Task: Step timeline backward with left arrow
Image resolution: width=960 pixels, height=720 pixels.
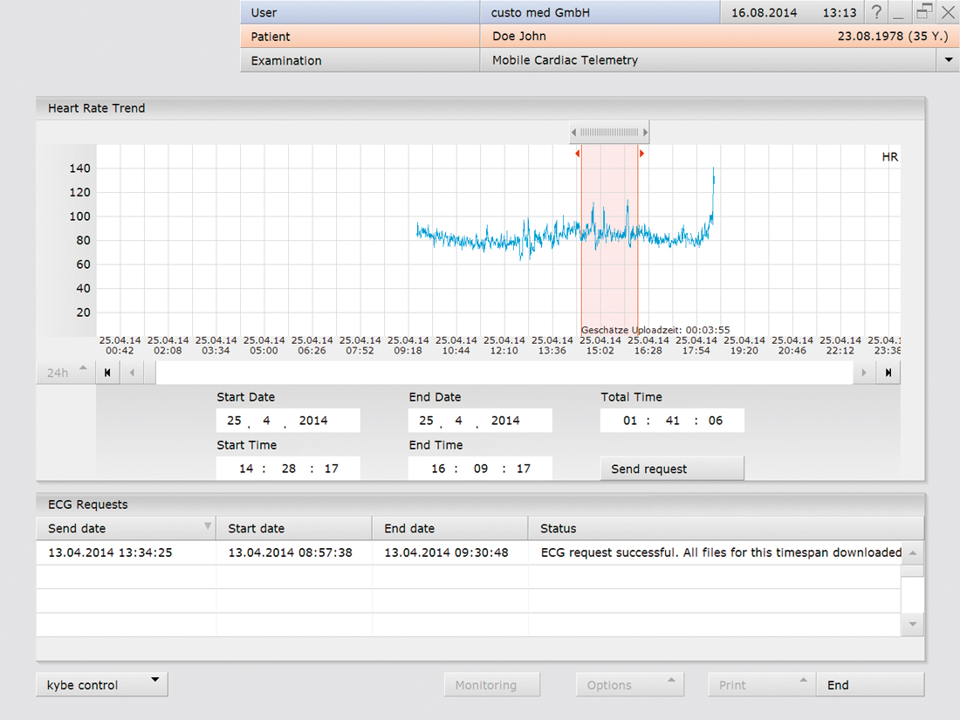Action: 133,373
